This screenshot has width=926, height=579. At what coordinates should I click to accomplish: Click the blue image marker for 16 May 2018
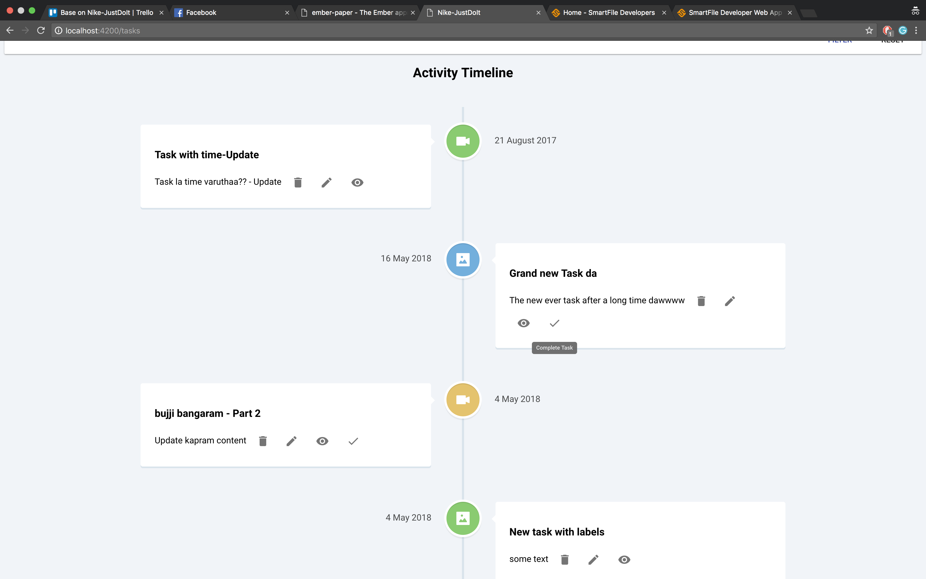click(463, 260)
